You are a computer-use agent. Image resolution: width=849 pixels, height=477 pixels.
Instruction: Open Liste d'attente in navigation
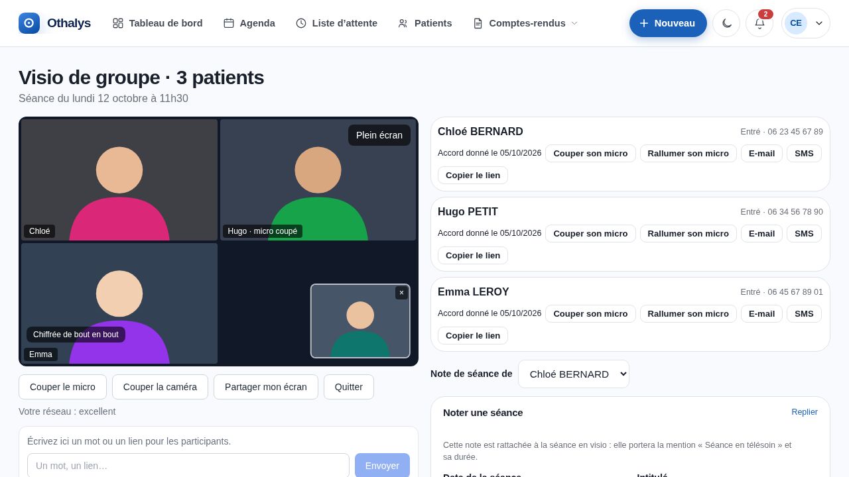click(x=336, y=23)
